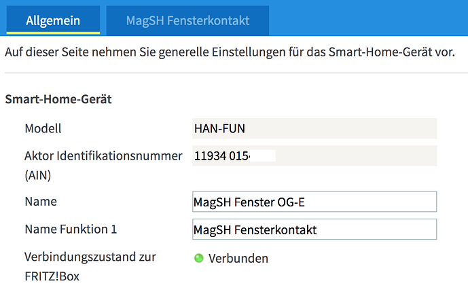Viewport: 468px width, 294px height.
Task: Switch to the Allgemein tab
Action: click(x=53, y=20)
